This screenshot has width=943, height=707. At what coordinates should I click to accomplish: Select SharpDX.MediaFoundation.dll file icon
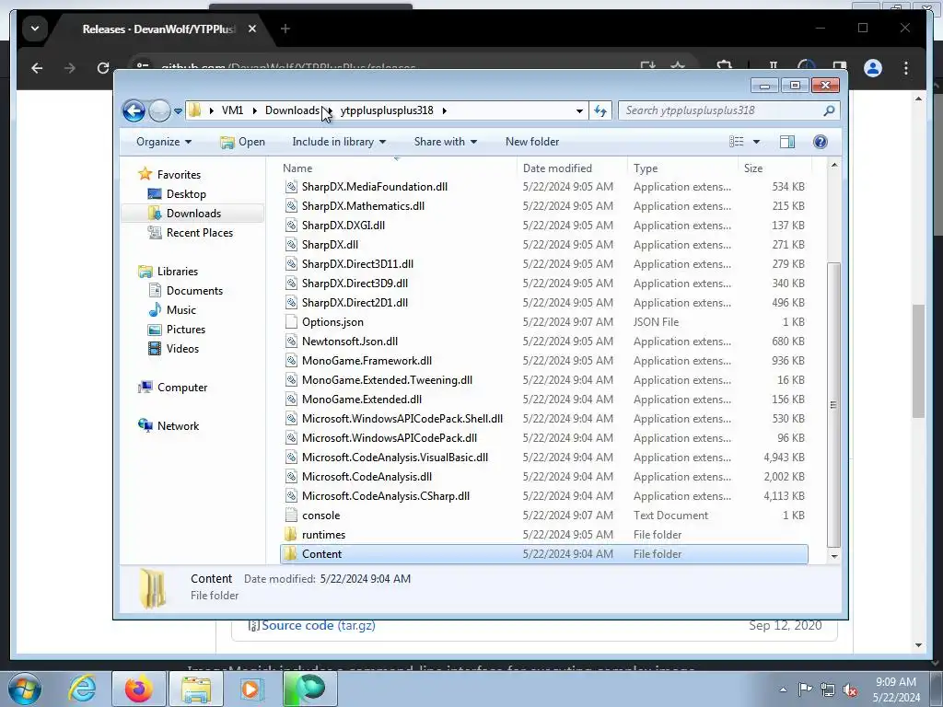click(291, 187)
